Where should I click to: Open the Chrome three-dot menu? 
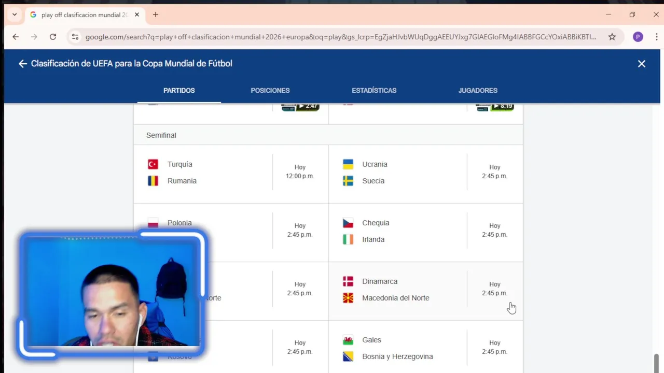[x=656, y=37]
